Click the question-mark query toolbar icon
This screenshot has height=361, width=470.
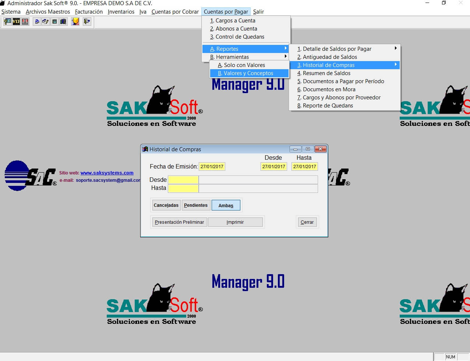pos(7,22)
